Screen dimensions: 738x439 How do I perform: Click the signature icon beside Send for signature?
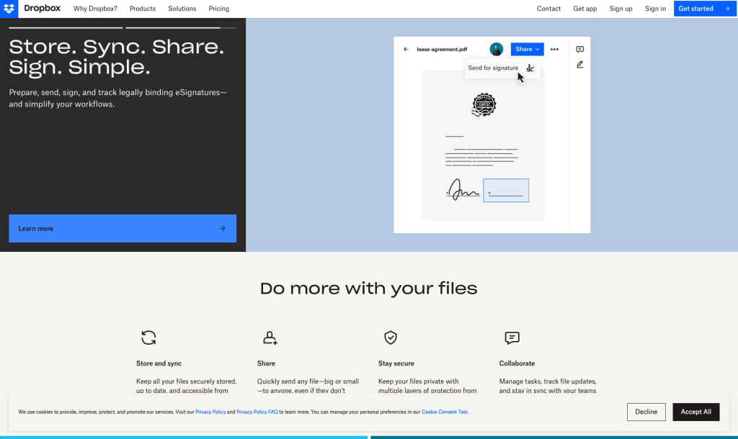[530, 68]
